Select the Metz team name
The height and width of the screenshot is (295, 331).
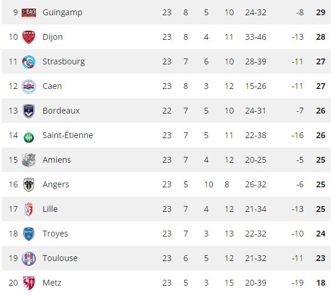point(52,283)
